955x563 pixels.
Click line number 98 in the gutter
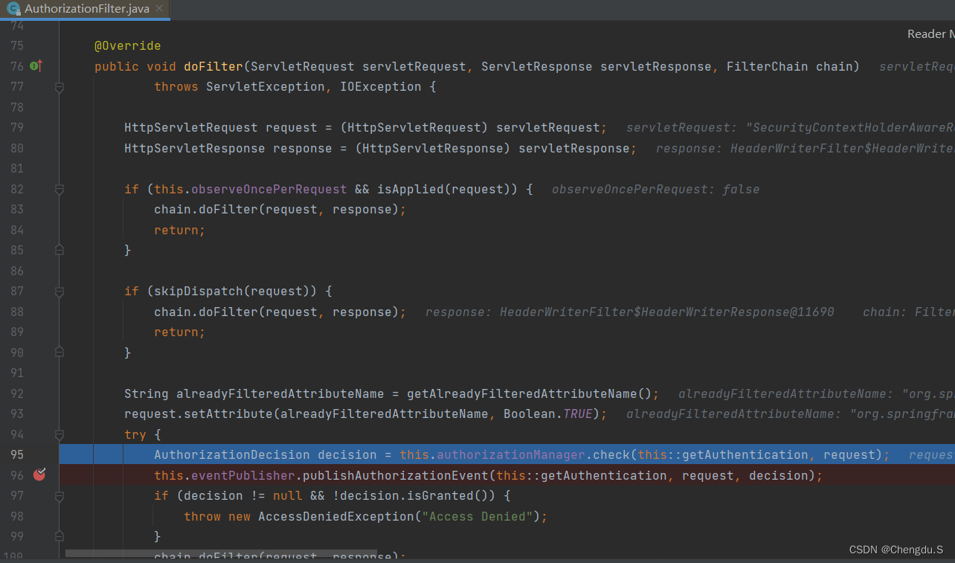point(16,516)
